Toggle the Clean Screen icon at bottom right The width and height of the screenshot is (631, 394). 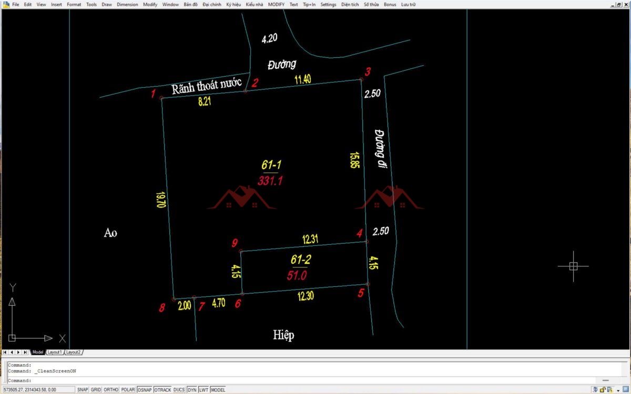click(x=626, y=390)
